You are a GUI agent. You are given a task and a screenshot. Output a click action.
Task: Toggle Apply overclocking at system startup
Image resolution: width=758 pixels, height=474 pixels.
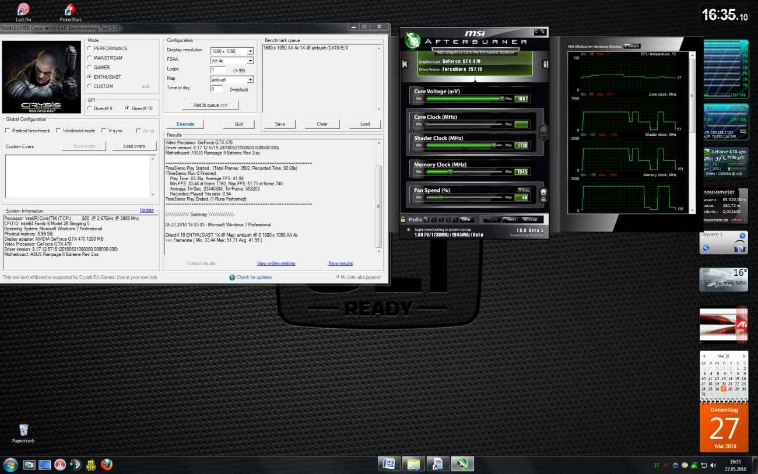click(408, 230)
